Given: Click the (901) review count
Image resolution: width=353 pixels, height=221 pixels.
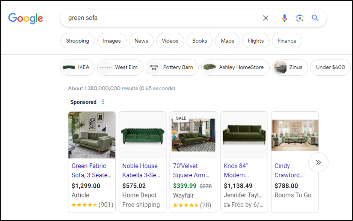Looking at the screenshot, I should coord(106,205).
